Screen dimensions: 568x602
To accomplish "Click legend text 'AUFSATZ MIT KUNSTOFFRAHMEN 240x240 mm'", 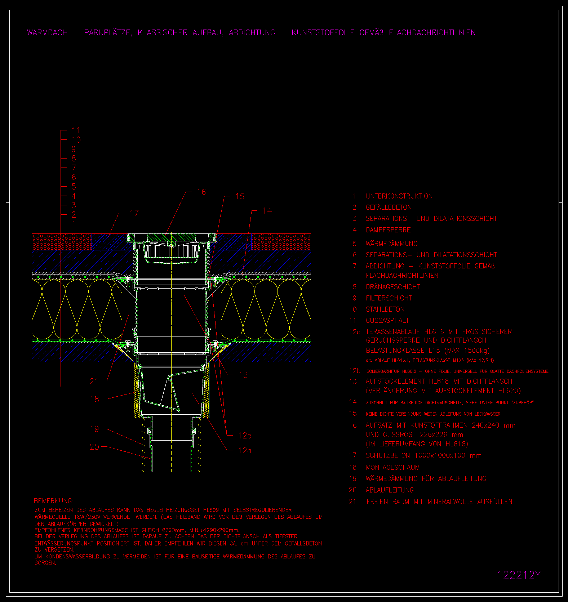I will 440,425.
